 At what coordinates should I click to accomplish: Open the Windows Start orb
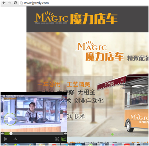5,145
